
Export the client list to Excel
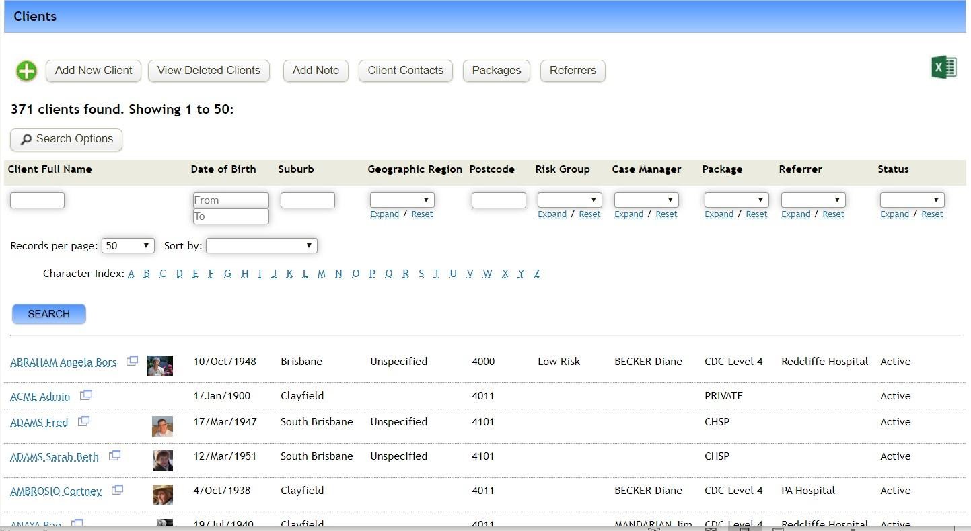click(943, 67)
